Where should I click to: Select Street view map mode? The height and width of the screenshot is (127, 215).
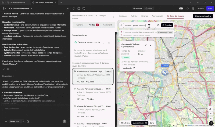point(126,123)
